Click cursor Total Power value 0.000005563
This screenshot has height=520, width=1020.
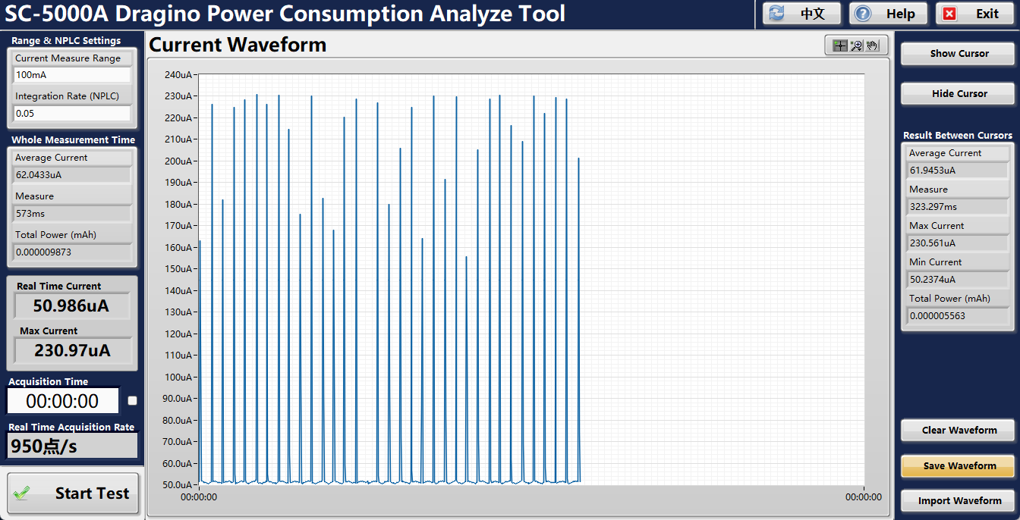pos(958,316)
